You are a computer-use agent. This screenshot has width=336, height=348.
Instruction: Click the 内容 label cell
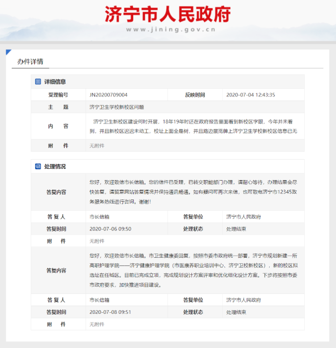click(58, 126)
